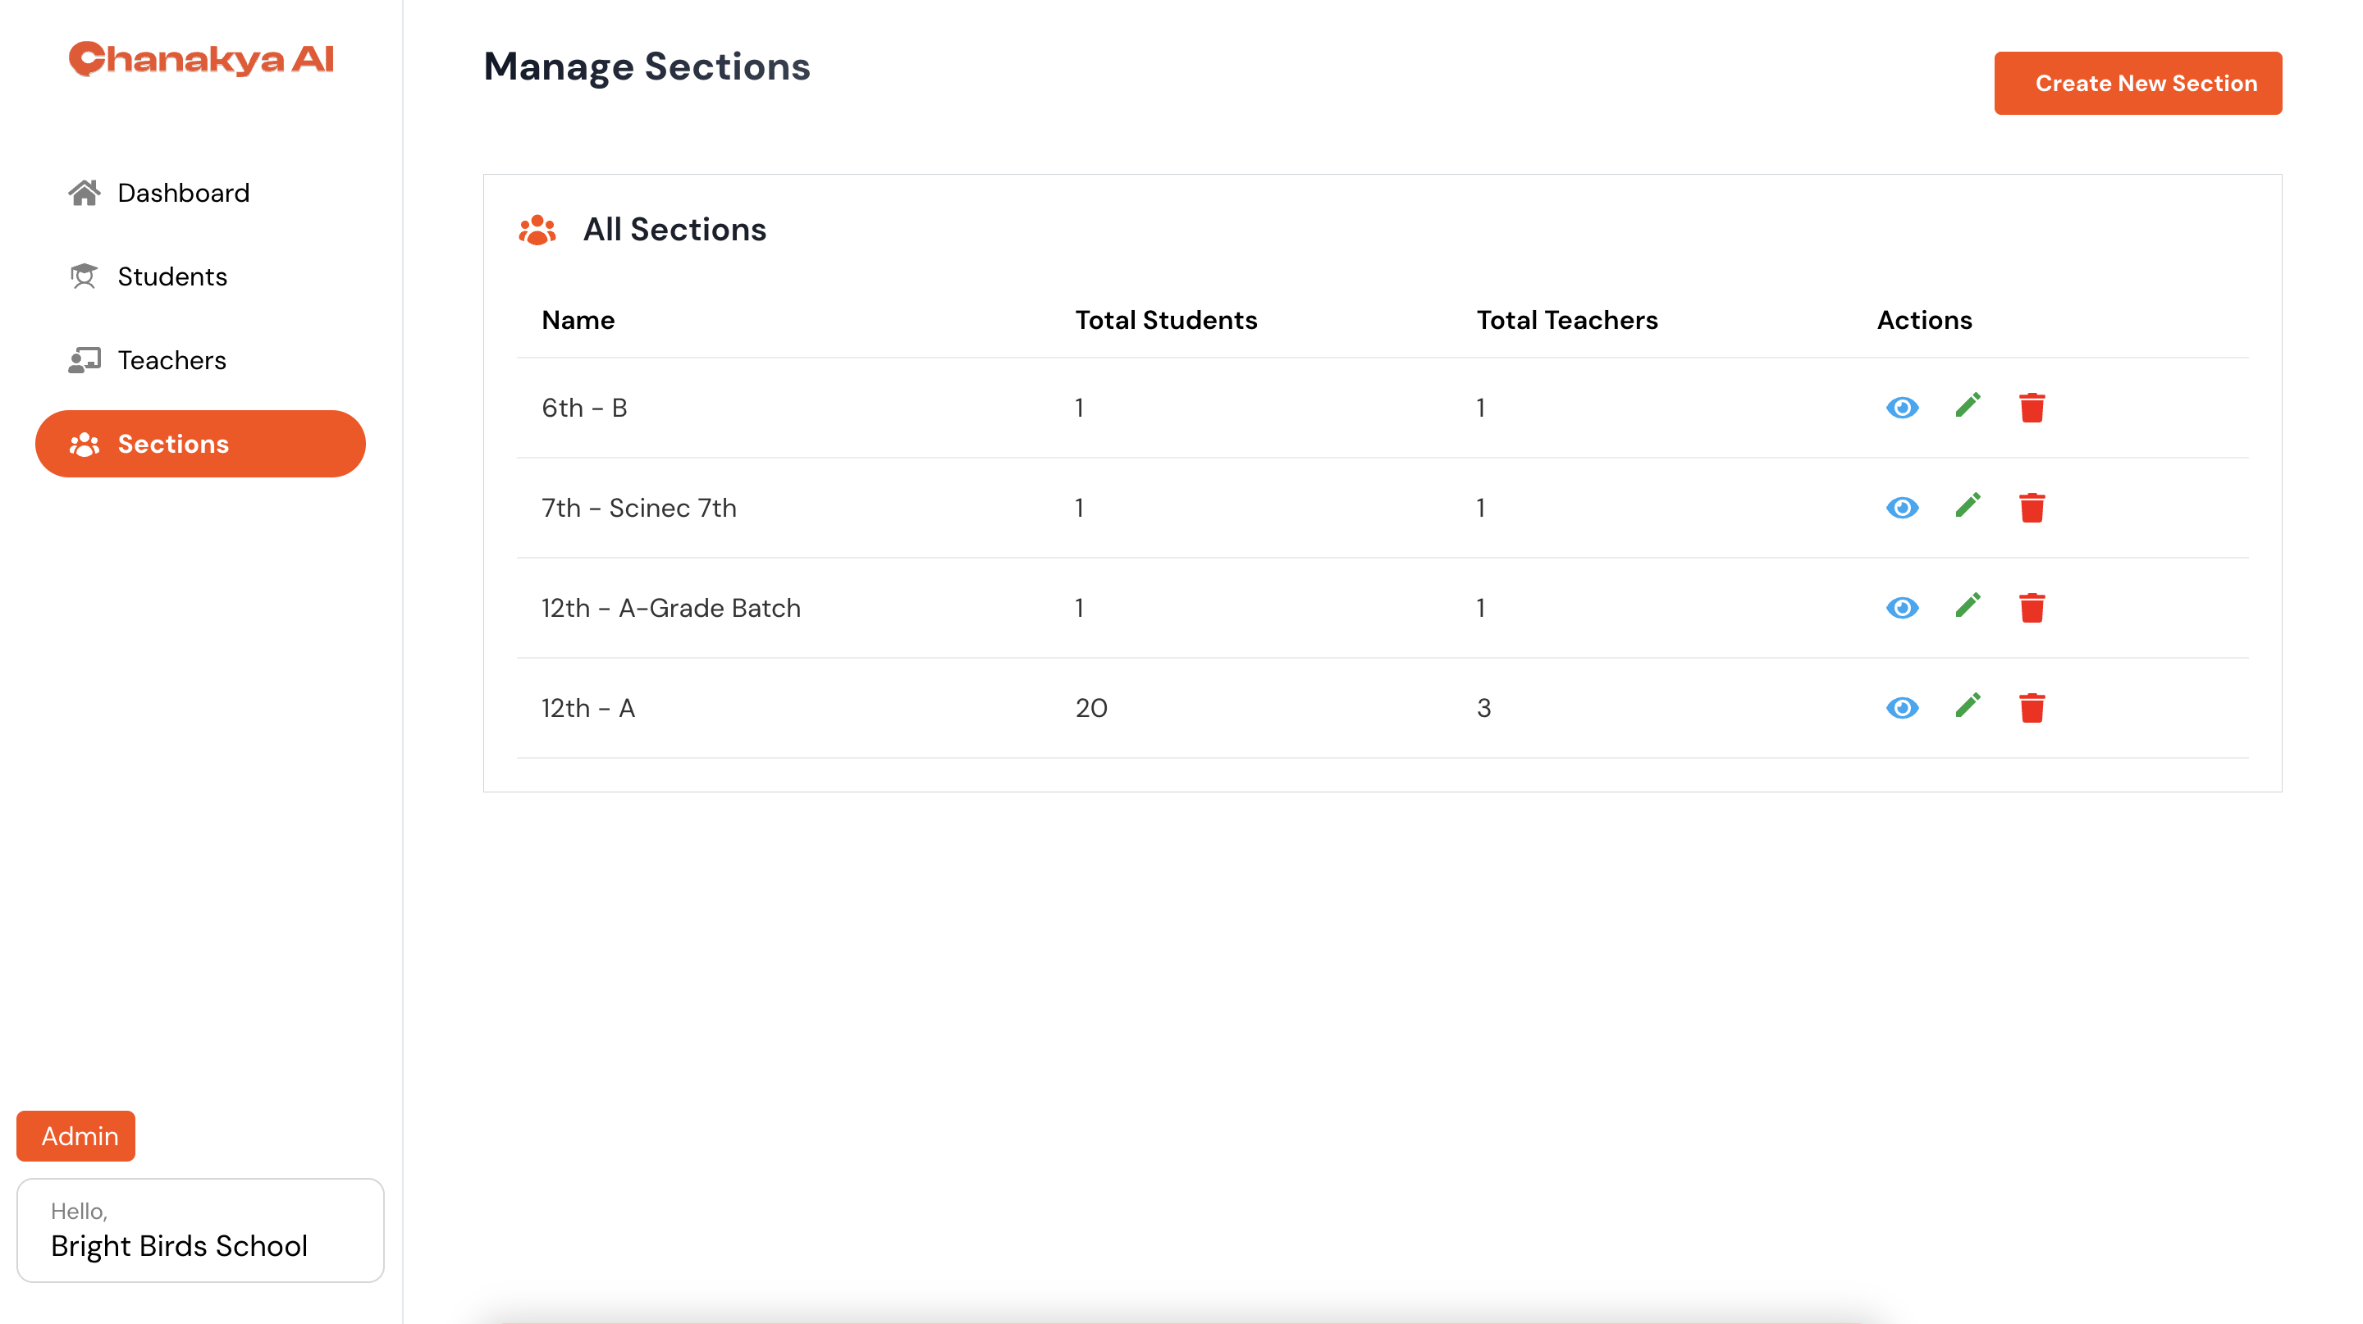This screenshot has width=2363, height=1324.
Task: View the 7th - Scinec 7th section
Action: pos(1902,507)
